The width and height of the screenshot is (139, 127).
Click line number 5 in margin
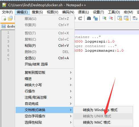8,50
